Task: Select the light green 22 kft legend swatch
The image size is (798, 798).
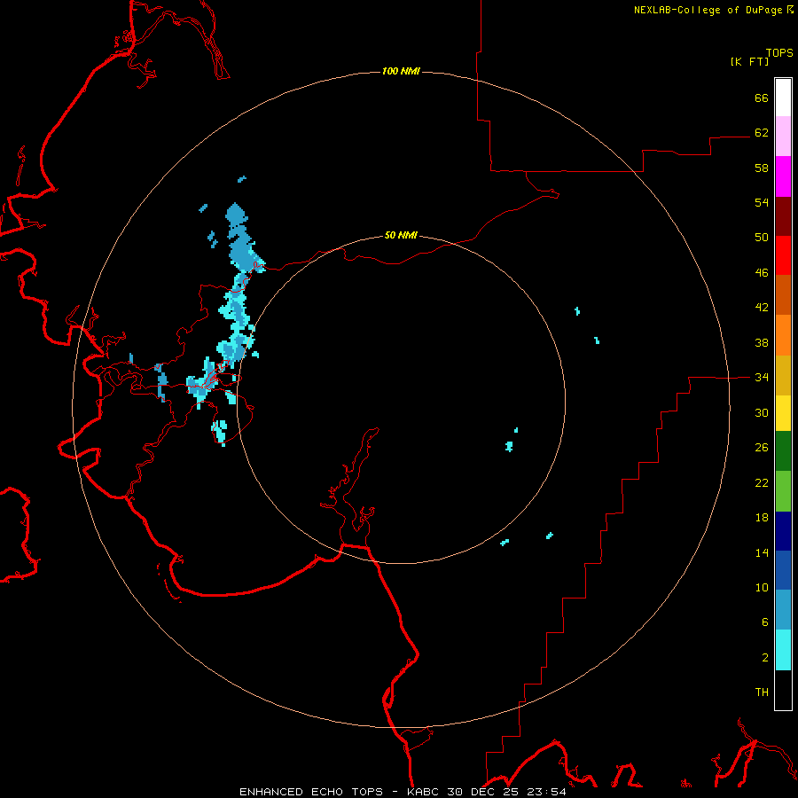Action: [x=783, y=491]
